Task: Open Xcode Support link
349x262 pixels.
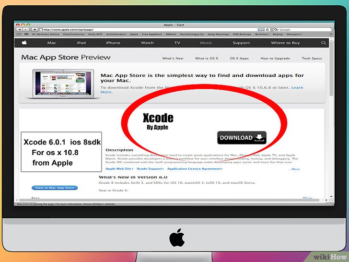Action: click(x=150, y=169)
